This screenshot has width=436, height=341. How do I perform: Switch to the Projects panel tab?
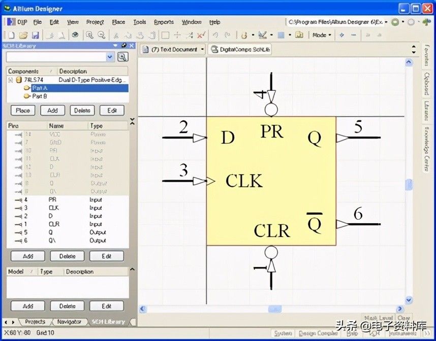[x=35, y=322]
